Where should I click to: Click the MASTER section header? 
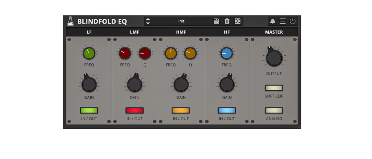274,32
